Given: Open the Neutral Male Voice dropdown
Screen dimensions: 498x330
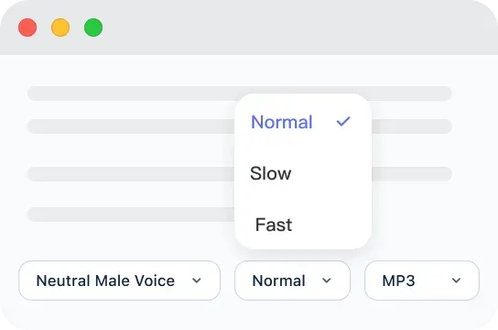Looking at the screenshot, I should [x=119, y=280].
